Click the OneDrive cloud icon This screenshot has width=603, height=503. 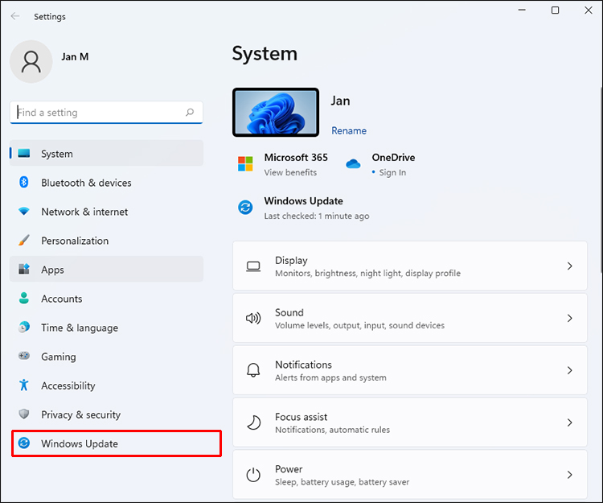tap(353, 164)
